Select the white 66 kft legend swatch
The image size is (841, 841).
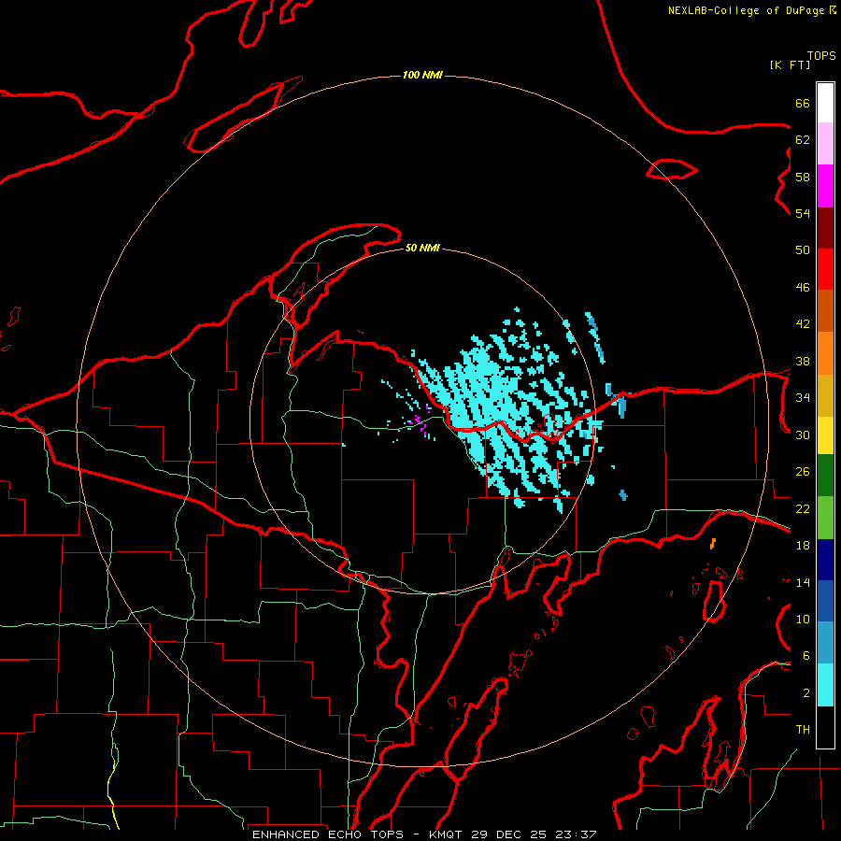(x=825, y=103)
